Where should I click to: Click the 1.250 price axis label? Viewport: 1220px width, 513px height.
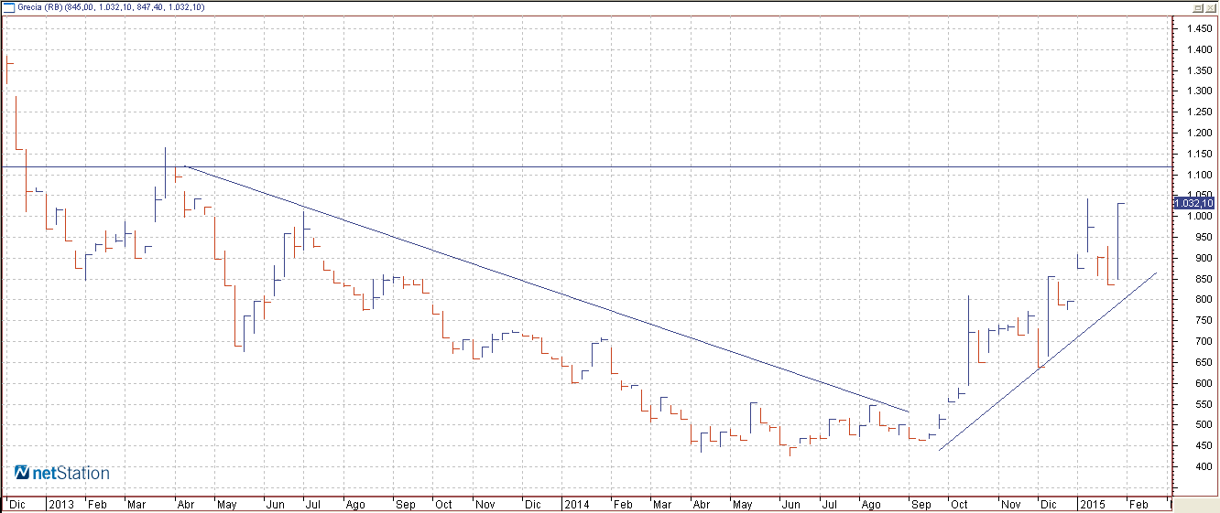1200,112
